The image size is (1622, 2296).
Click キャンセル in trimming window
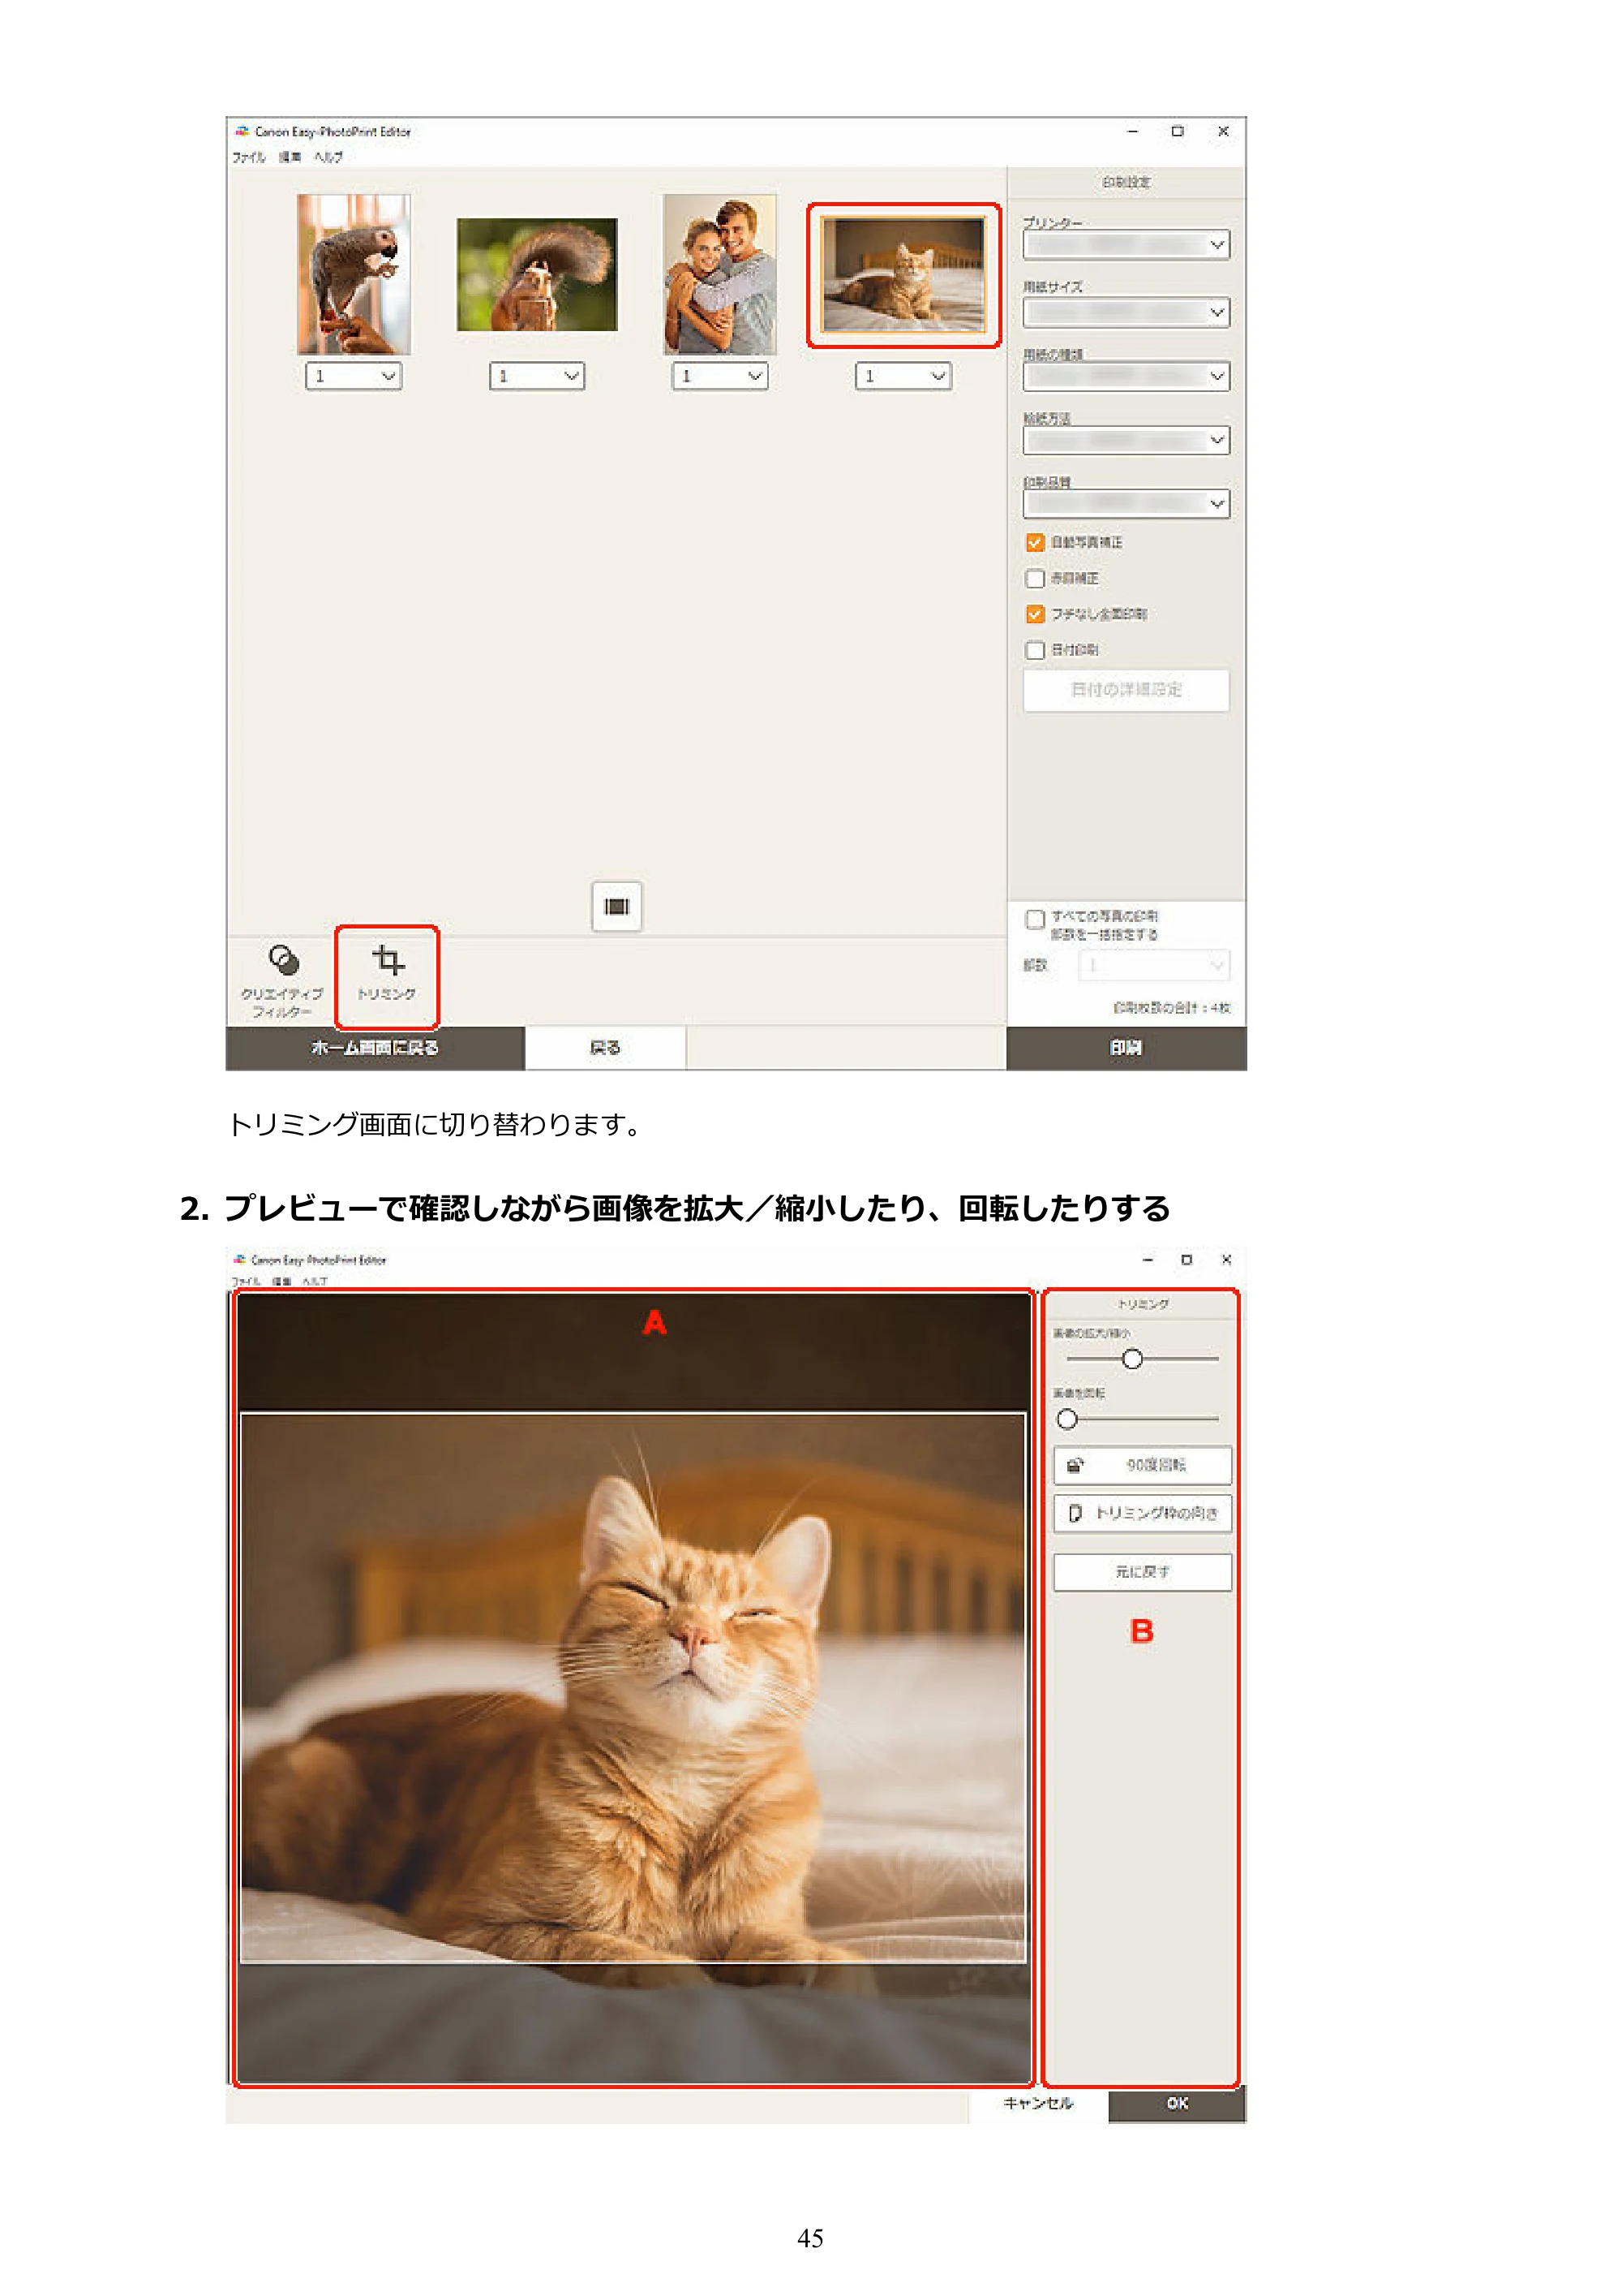[1037, 2103]
